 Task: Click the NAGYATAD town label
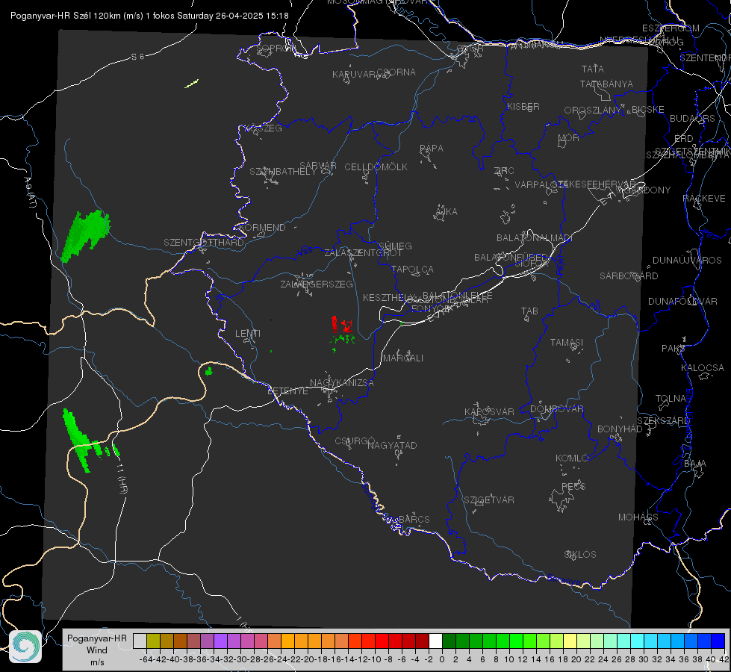coord(392,445)
